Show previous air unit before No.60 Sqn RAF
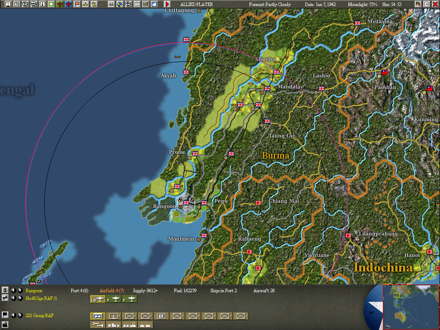 [13, 298]
